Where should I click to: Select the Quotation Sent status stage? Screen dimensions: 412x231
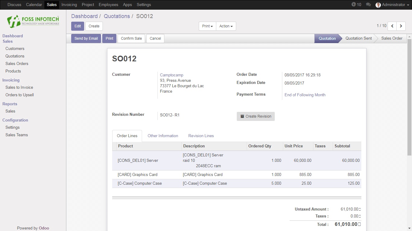click(359, 38)
